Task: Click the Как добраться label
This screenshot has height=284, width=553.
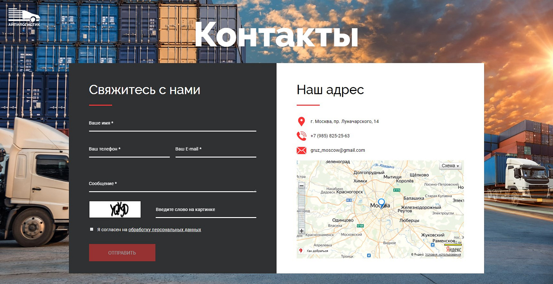Action: point(317,251)
